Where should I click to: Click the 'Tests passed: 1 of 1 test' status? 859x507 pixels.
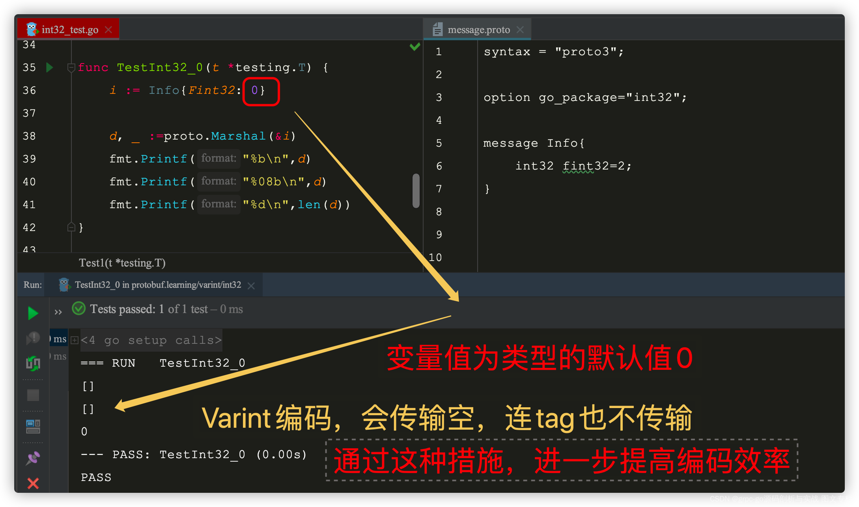166,309
